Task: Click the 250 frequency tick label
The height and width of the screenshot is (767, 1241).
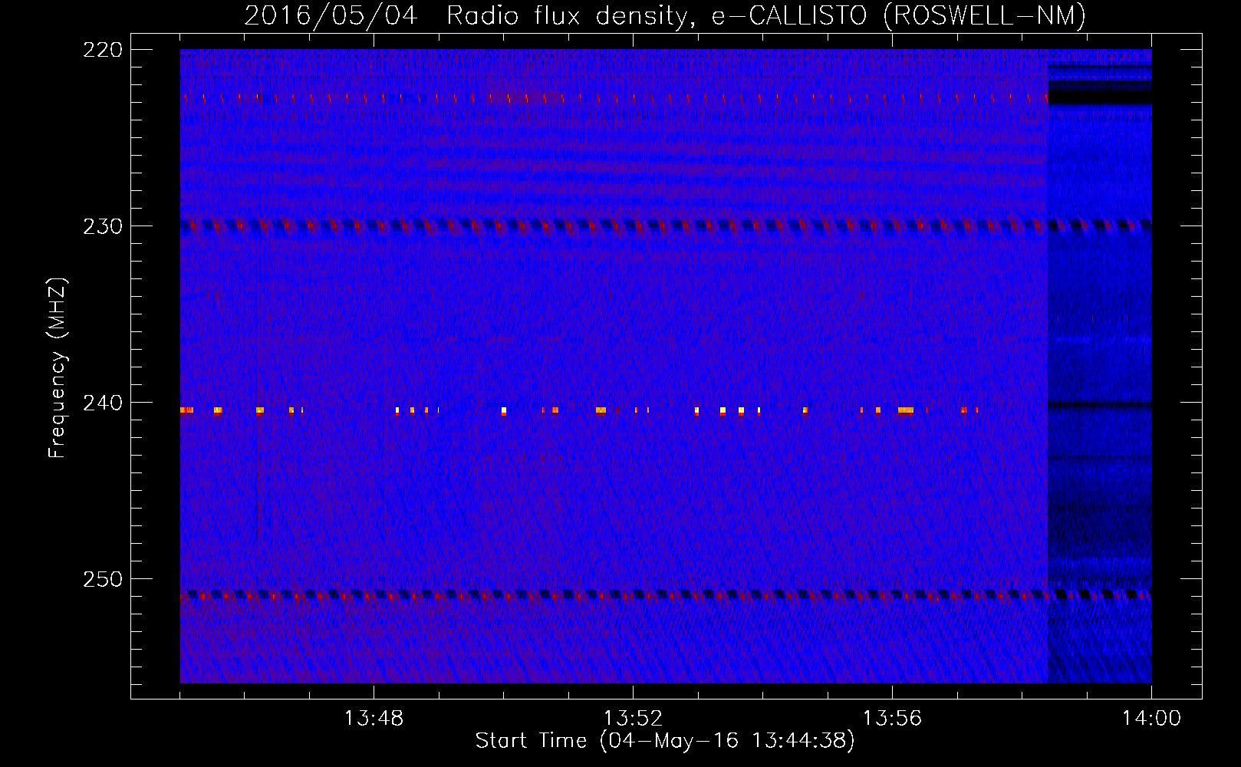Action: tap(103, 579)
